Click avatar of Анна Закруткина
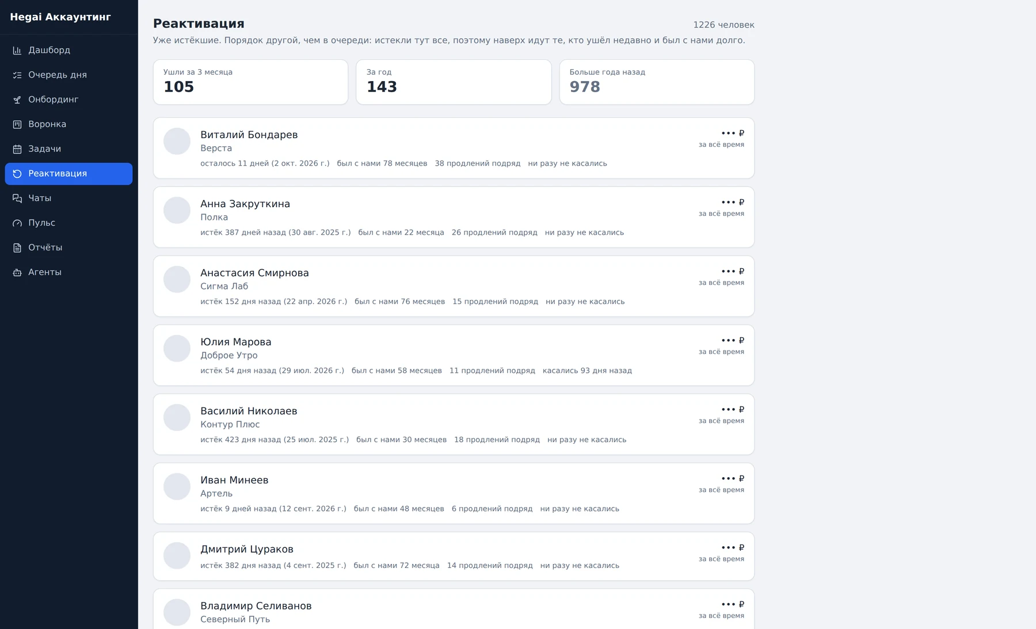Image resolution: width=1036 pixels, height=629 pixels. (x=177, y=210)
